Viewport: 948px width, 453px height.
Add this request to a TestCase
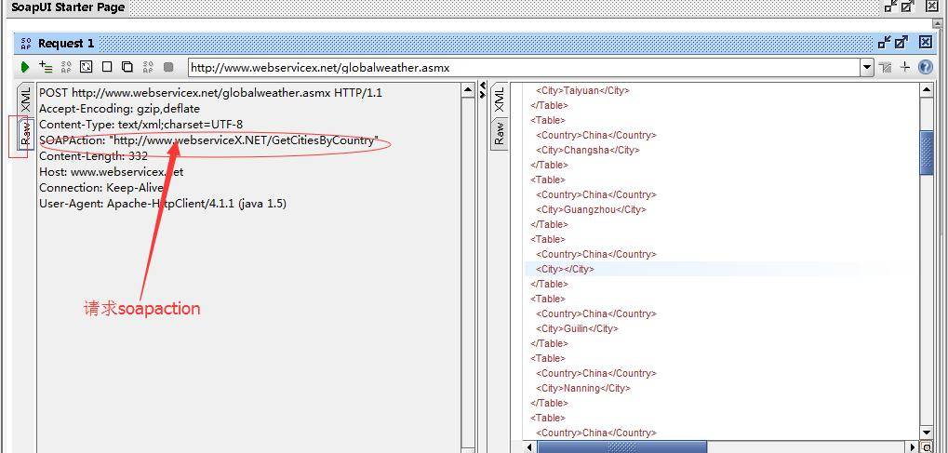46,67
